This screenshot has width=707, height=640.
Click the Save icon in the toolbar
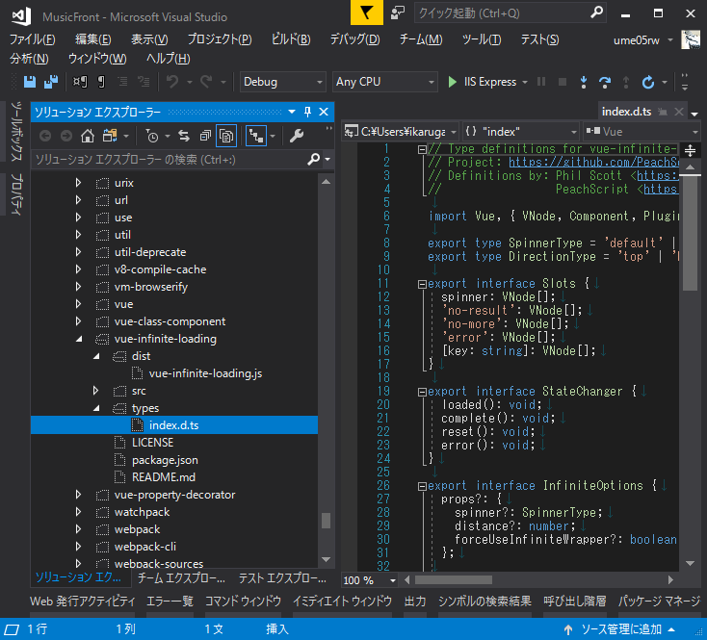pos(30,82)
